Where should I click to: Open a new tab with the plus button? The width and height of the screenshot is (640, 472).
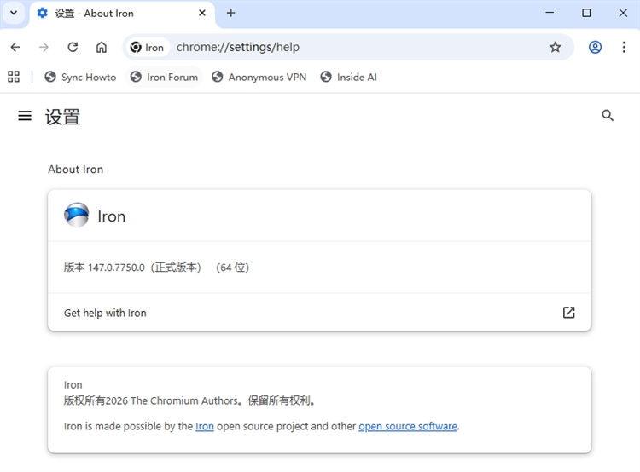230,13
